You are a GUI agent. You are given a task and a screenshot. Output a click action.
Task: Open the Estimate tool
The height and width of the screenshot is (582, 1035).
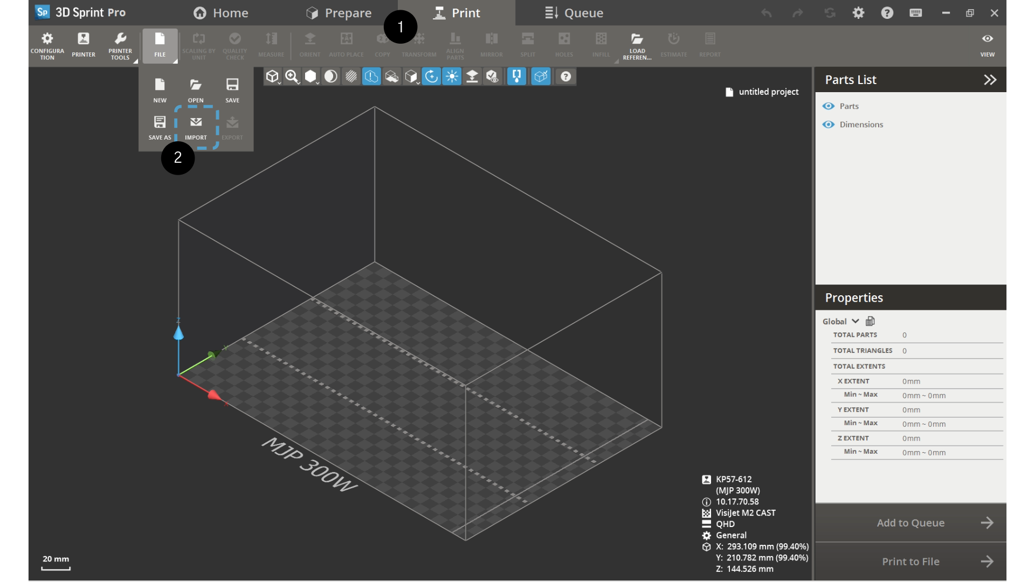tap(674, 46)
